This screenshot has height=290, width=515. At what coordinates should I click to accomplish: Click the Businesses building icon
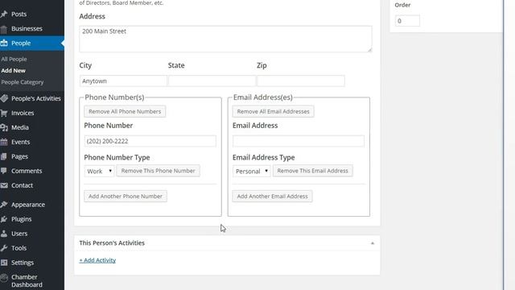tap(3, 29)
